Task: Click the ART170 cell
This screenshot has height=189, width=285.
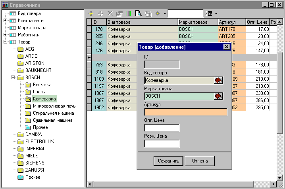Action: coord(232,29)
